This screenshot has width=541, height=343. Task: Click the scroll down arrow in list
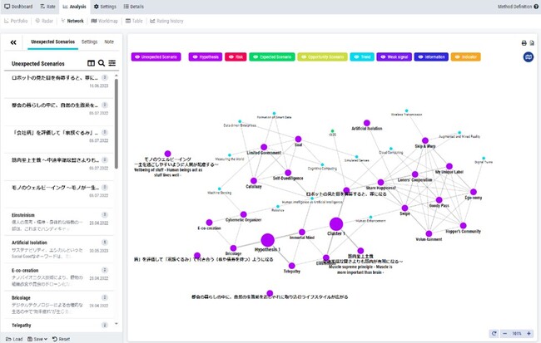point(117,324)
